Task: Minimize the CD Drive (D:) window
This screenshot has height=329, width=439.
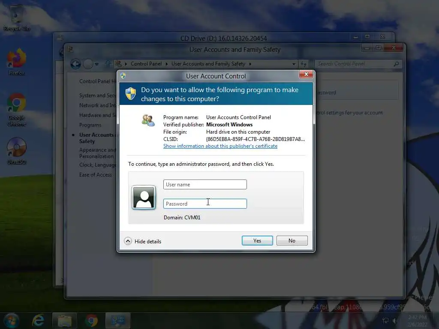Action: [355, 37]
